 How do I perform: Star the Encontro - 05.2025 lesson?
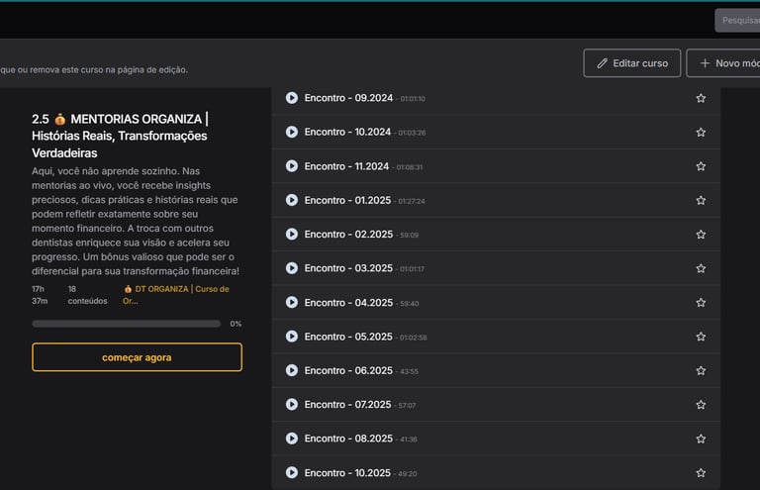pyautogui.click(x=701, y=337)
